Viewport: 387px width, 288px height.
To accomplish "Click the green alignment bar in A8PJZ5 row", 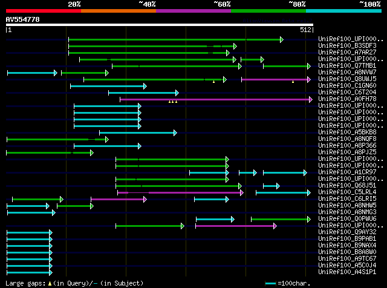I will tap(50, 153).
